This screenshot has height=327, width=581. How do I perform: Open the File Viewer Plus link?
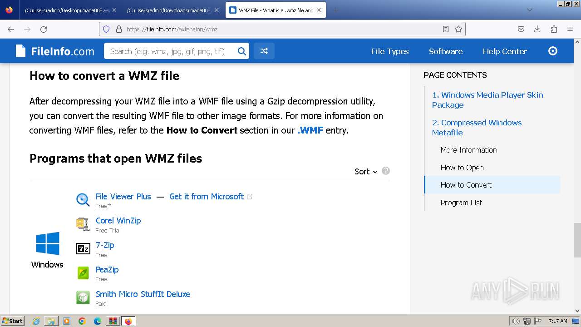(x=123, y=197)
